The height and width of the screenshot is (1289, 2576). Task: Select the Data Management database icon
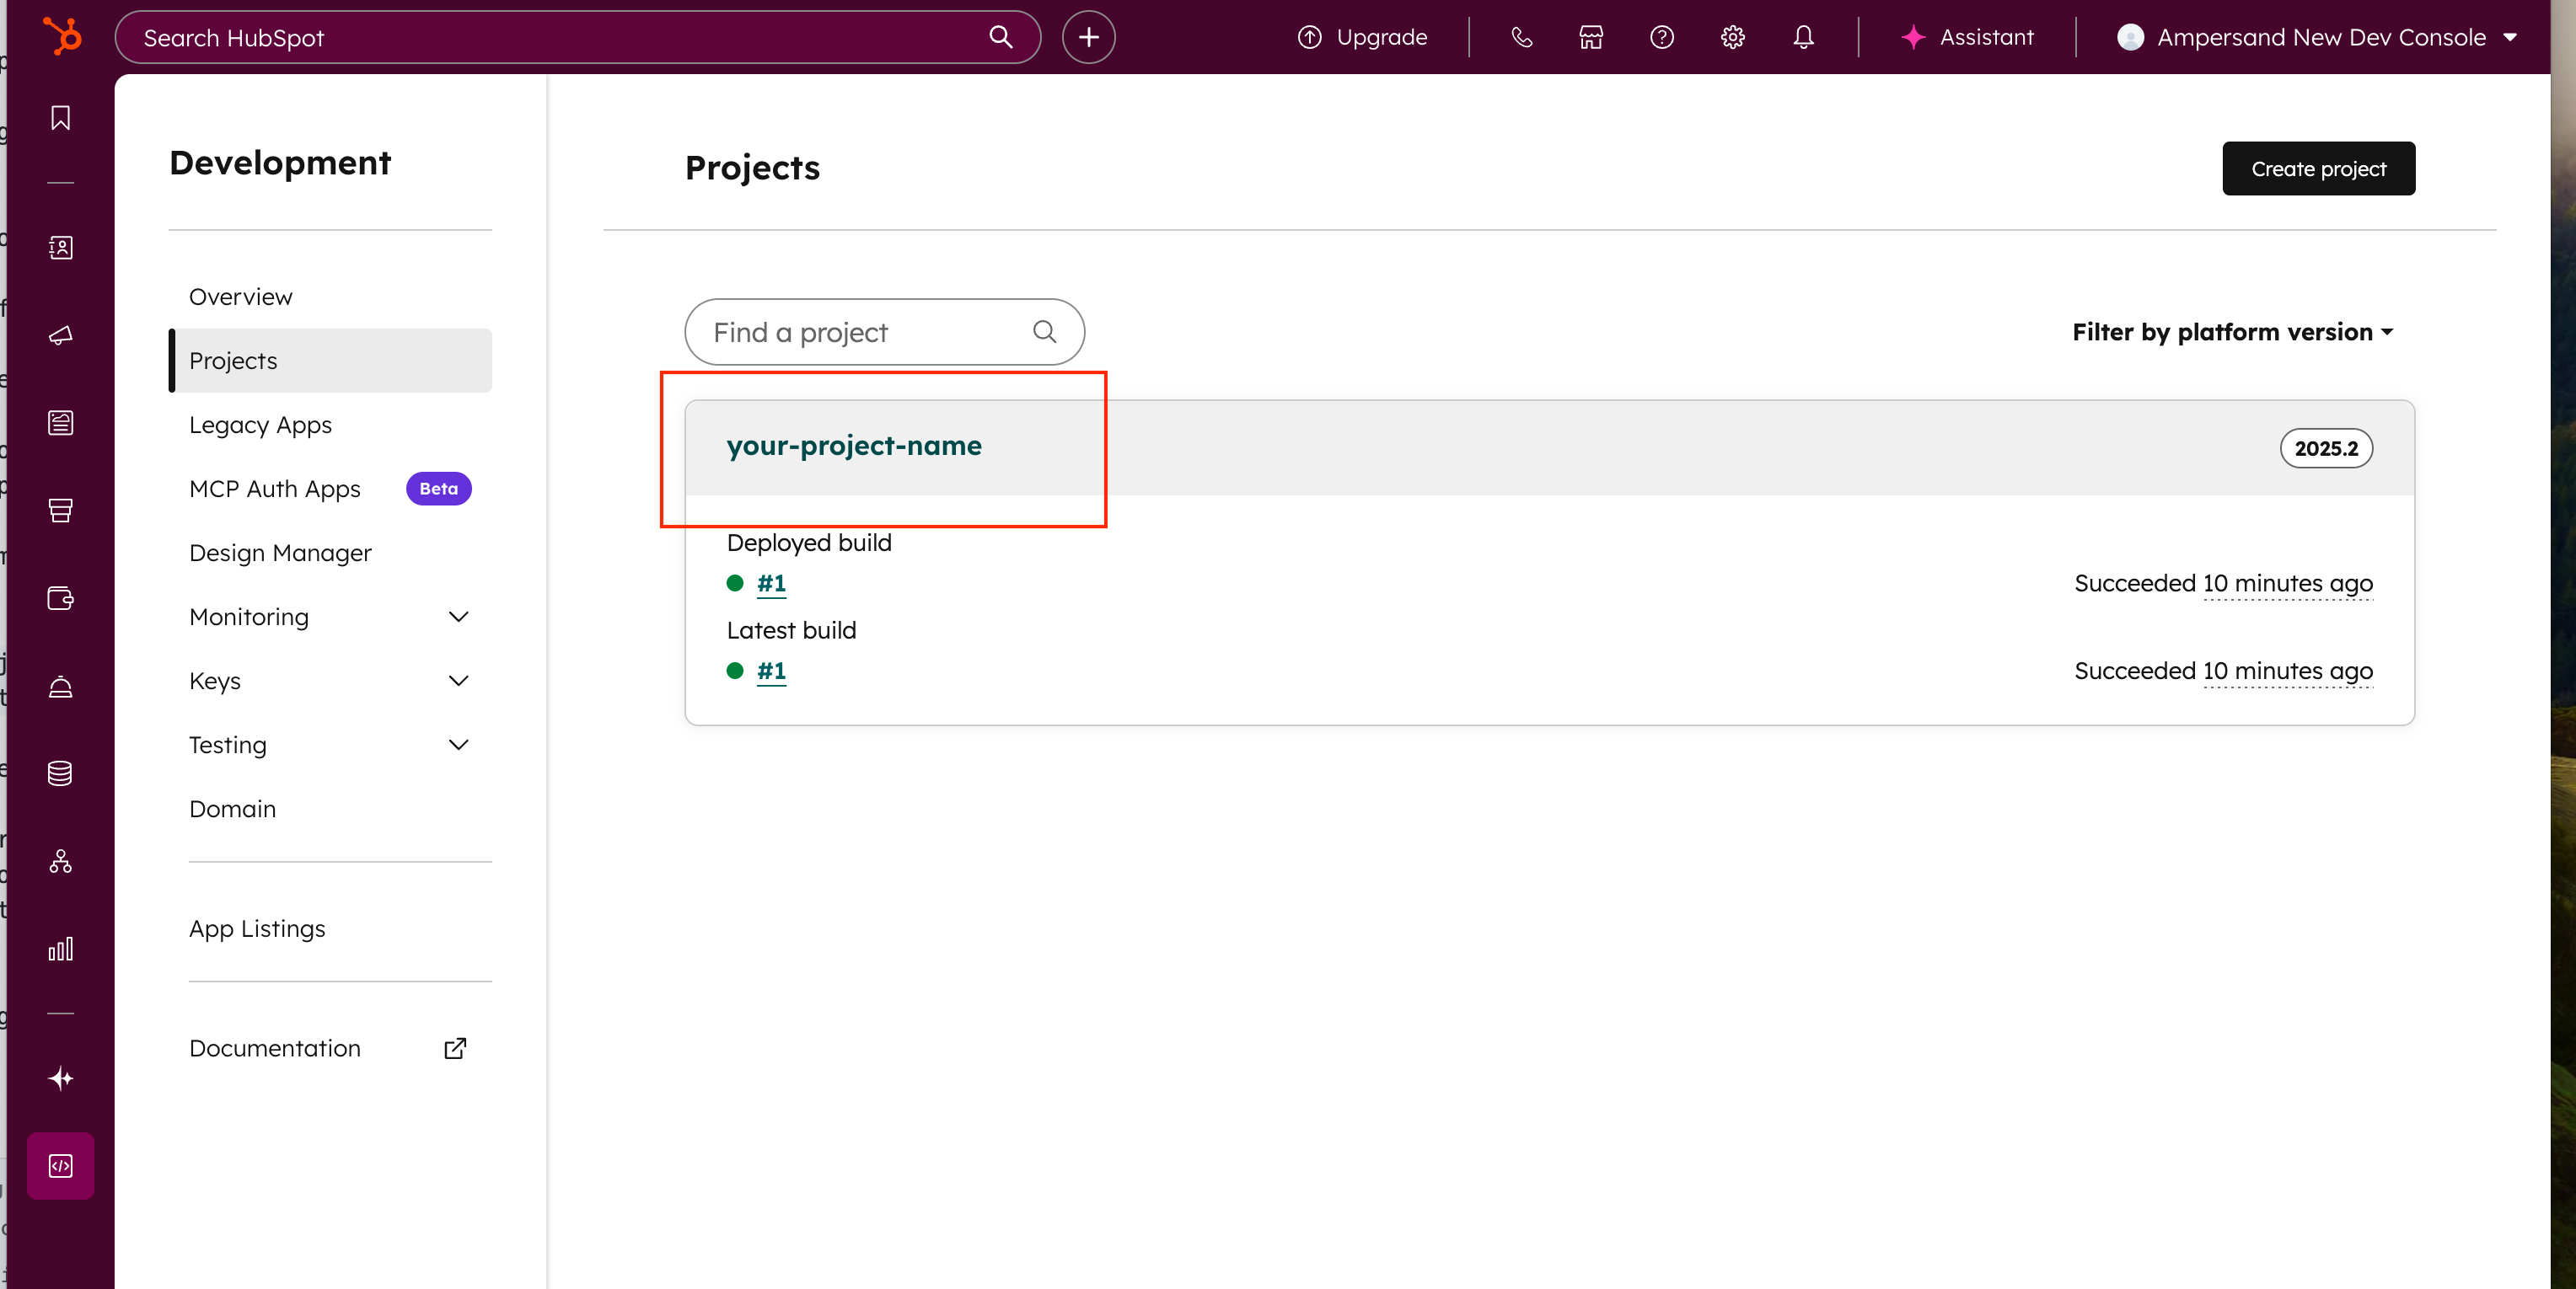coord(60,773)
